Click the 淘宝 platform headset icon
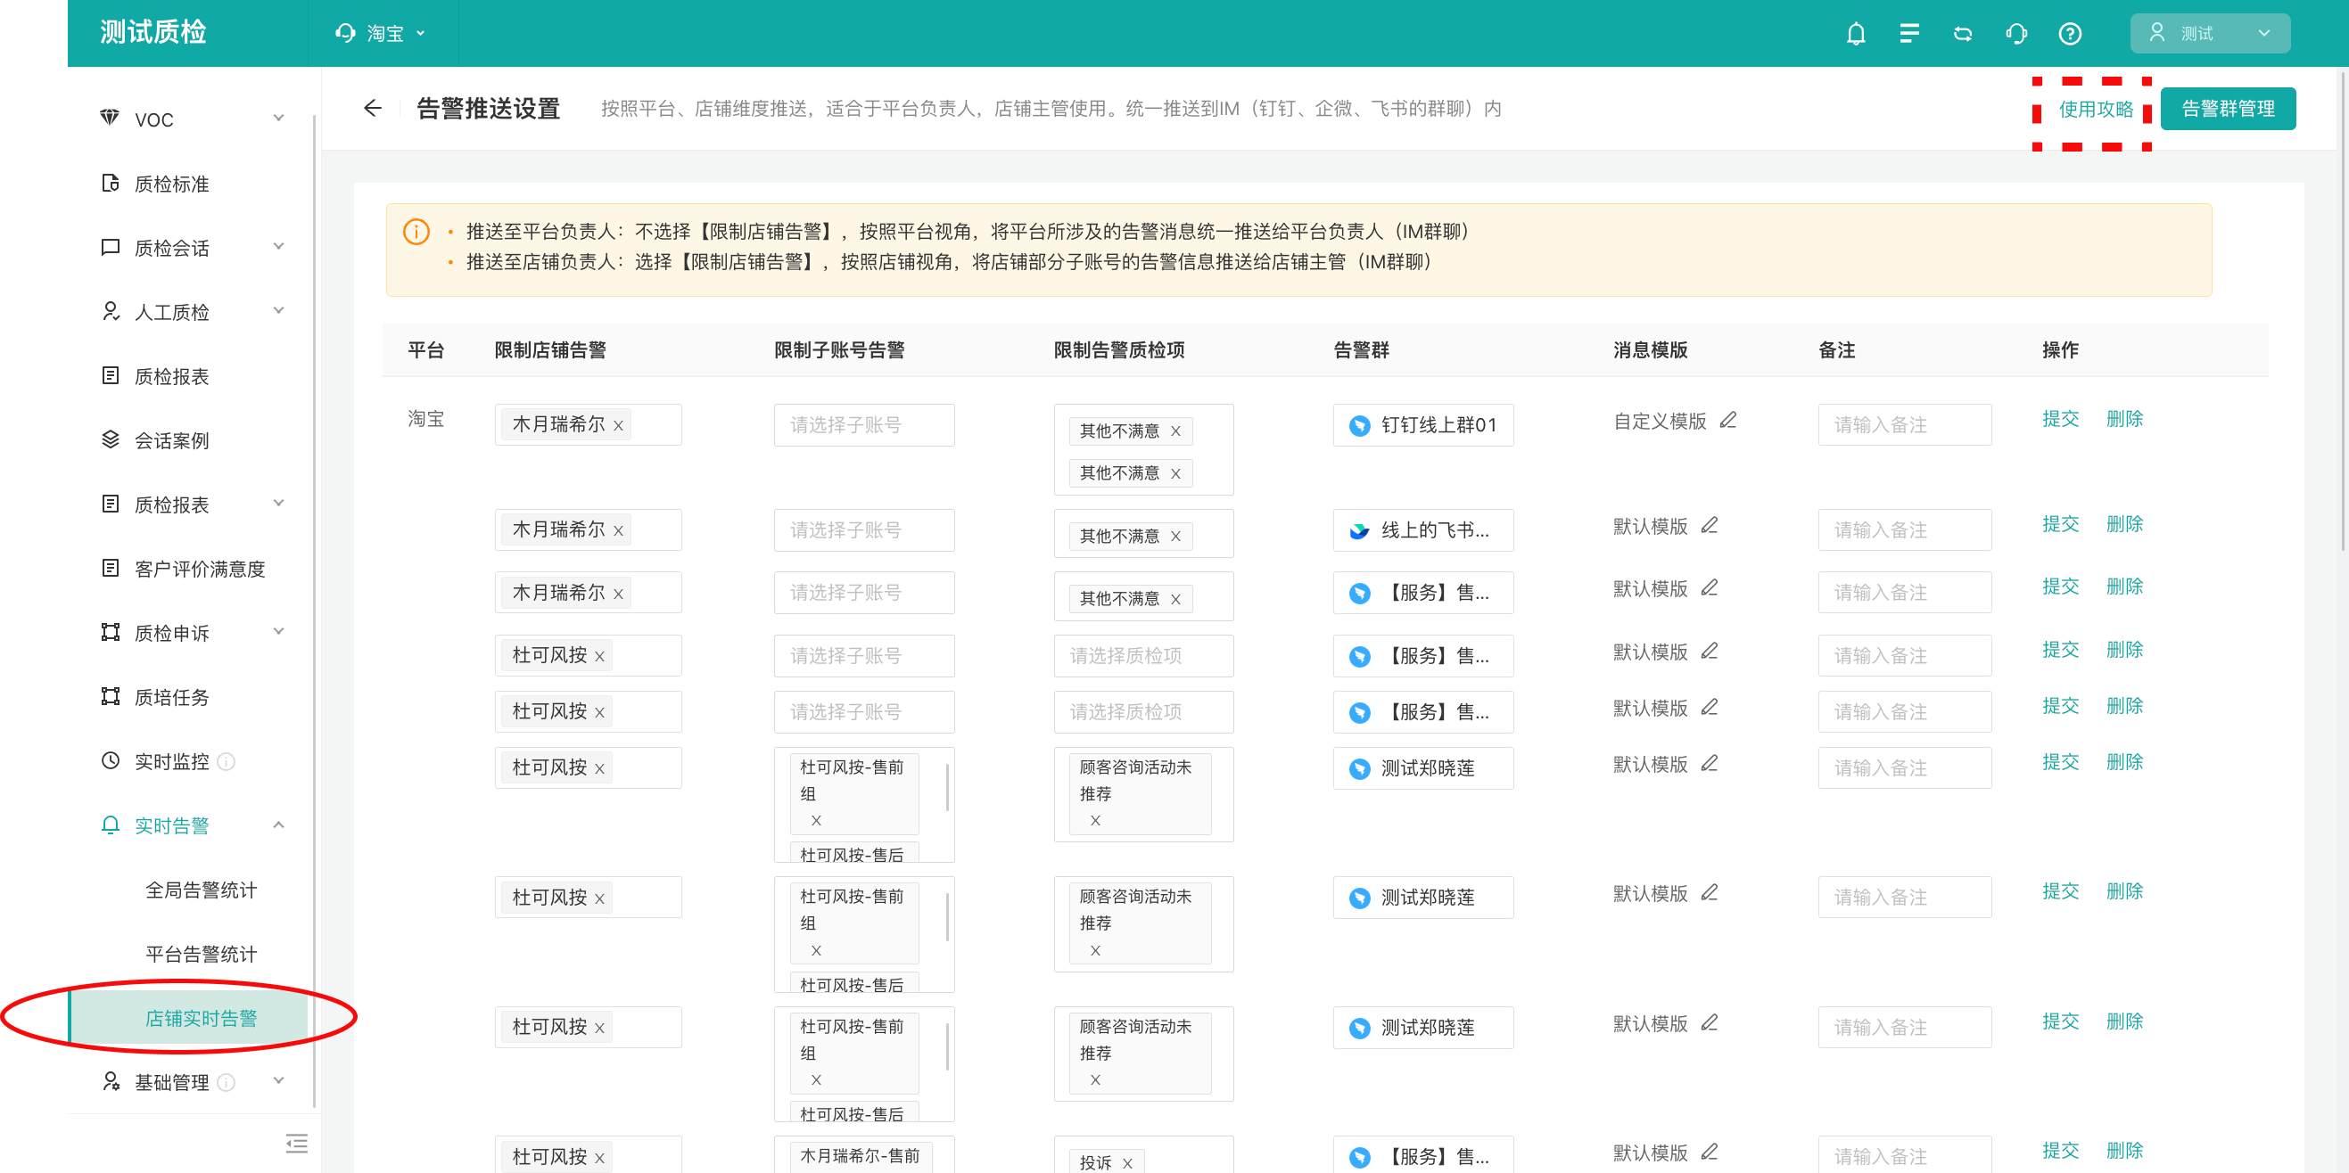Viewport: 2349px width, 1173px height. click(x=345, y=33)
